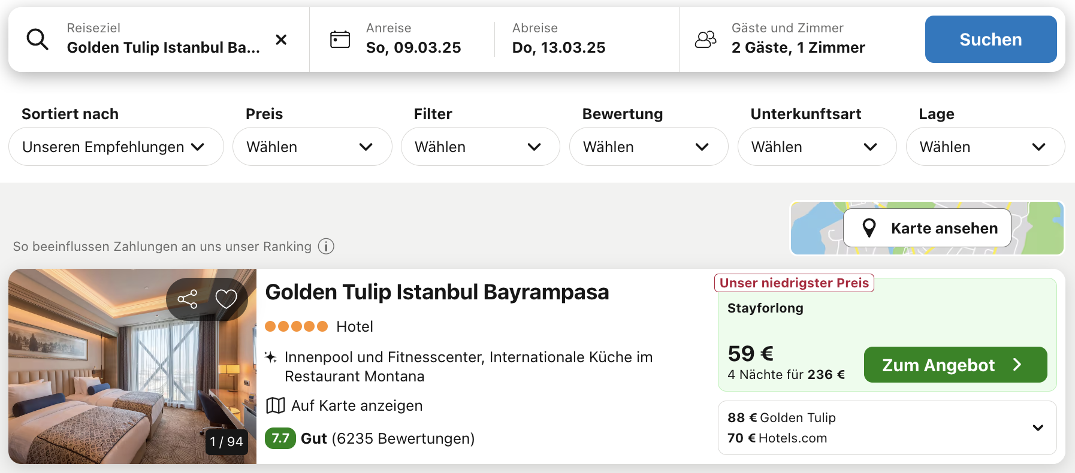
Task: Open the Unterkunftsart dropdown
Action: [817, 147]
